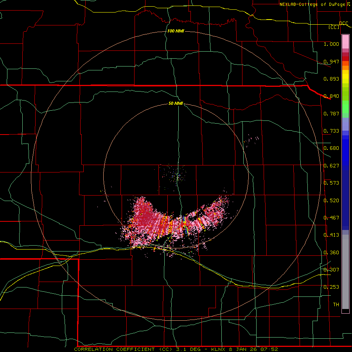This screenshot has height=352, width=352.
Task: Click the 0.307 scale label
Action: [331, 270]
